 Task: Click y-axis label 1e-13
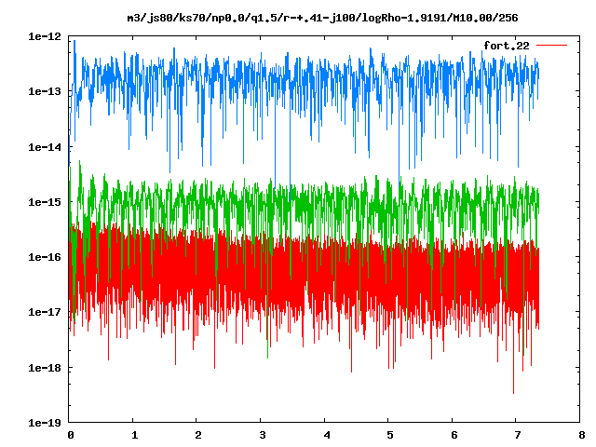pos(45,91)
